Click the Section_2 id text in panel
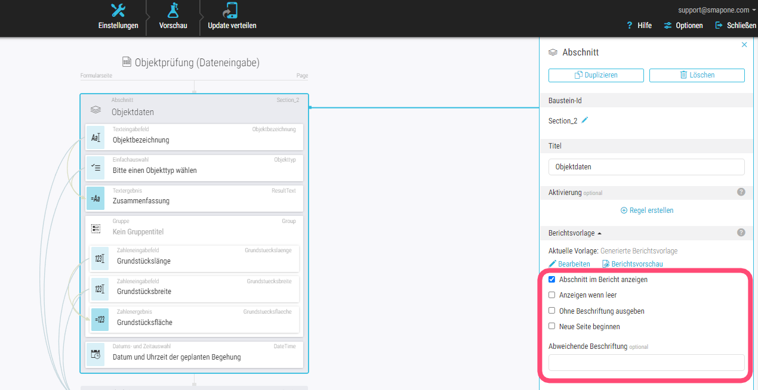This screenshot has width=758, height=390. tap(563, 121)
